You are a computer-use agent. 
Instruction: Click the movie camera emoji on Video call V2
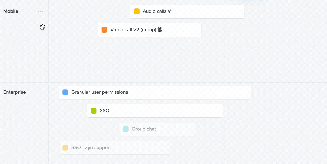[x=160, y=30]
